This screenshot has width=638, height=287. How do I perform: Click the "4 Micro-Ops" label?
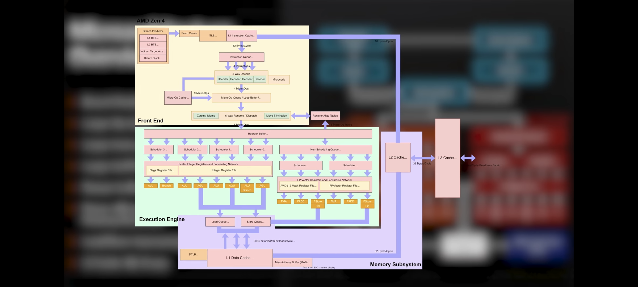tap(241, 89)
